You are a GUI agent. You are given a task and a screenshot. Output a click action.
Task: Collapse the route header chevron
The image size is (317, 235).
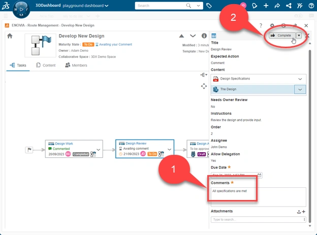[x=193, y=36]
